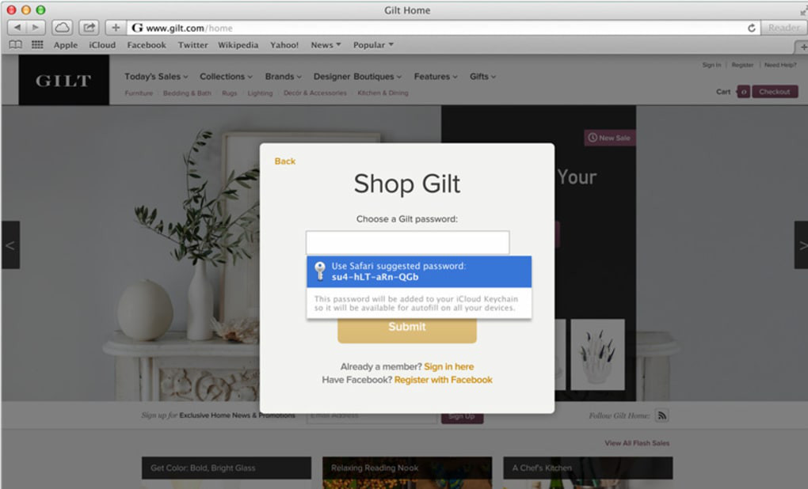Open the Rugs category
Image resolution: width=808 pixels, height=489 pixels.
(x=229, y=93)
